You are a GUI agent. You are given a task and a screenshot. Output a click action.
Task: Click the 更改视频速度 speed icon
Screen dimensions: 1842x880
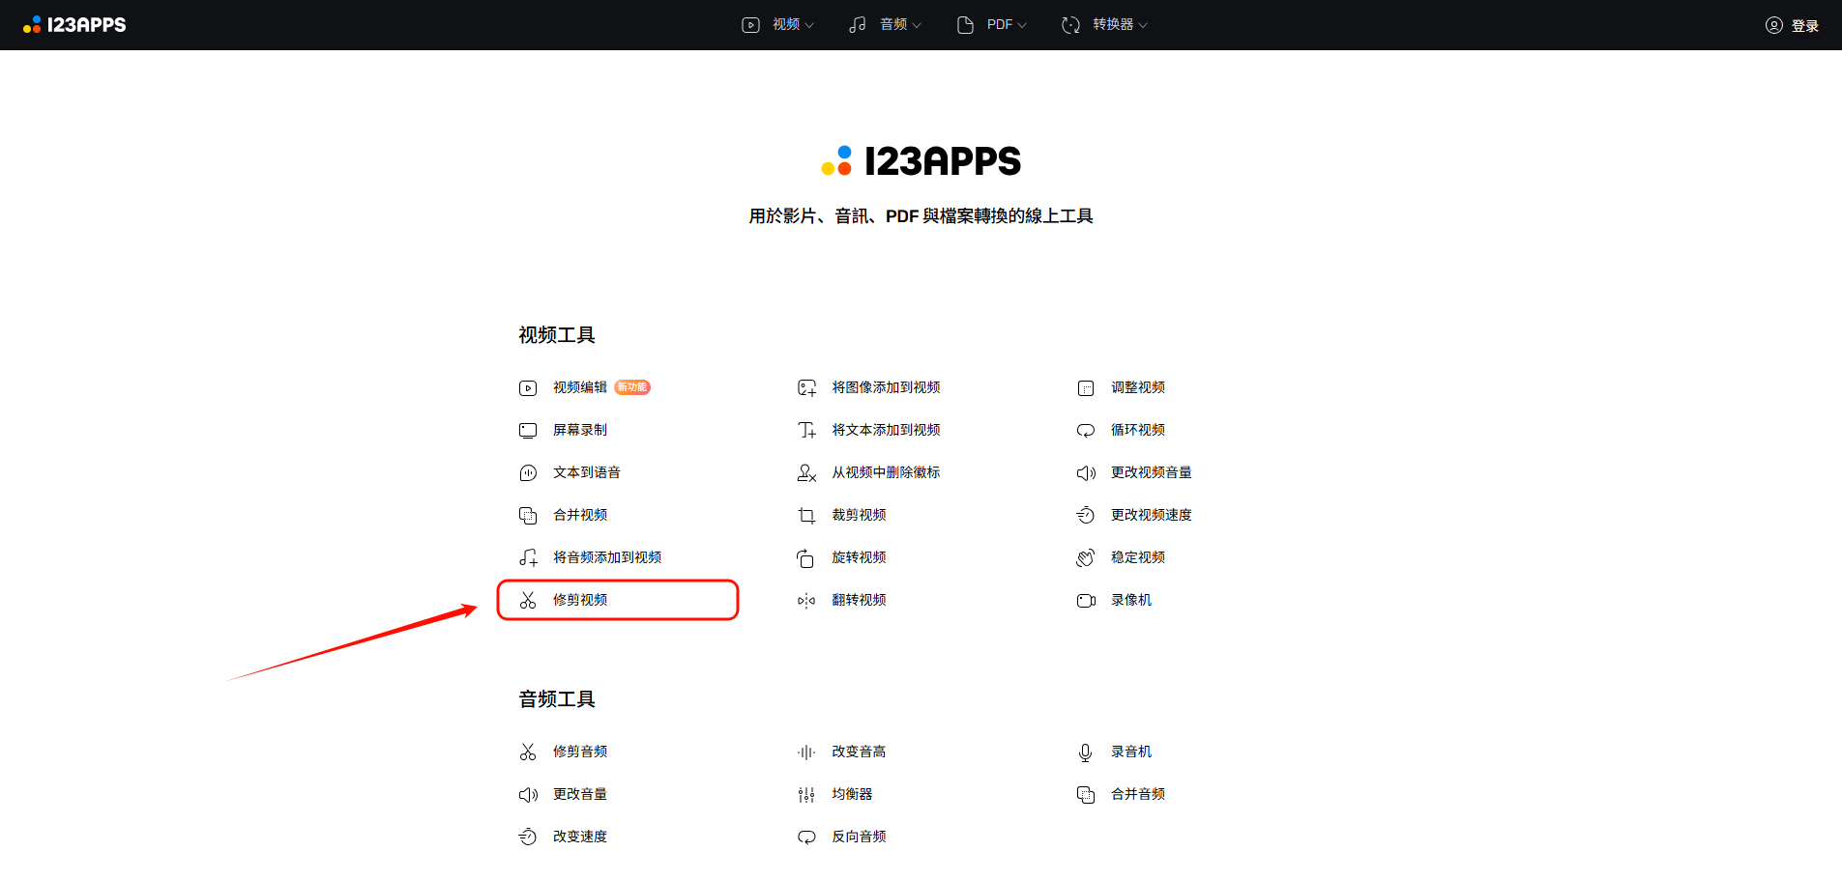click(1086, 516)
